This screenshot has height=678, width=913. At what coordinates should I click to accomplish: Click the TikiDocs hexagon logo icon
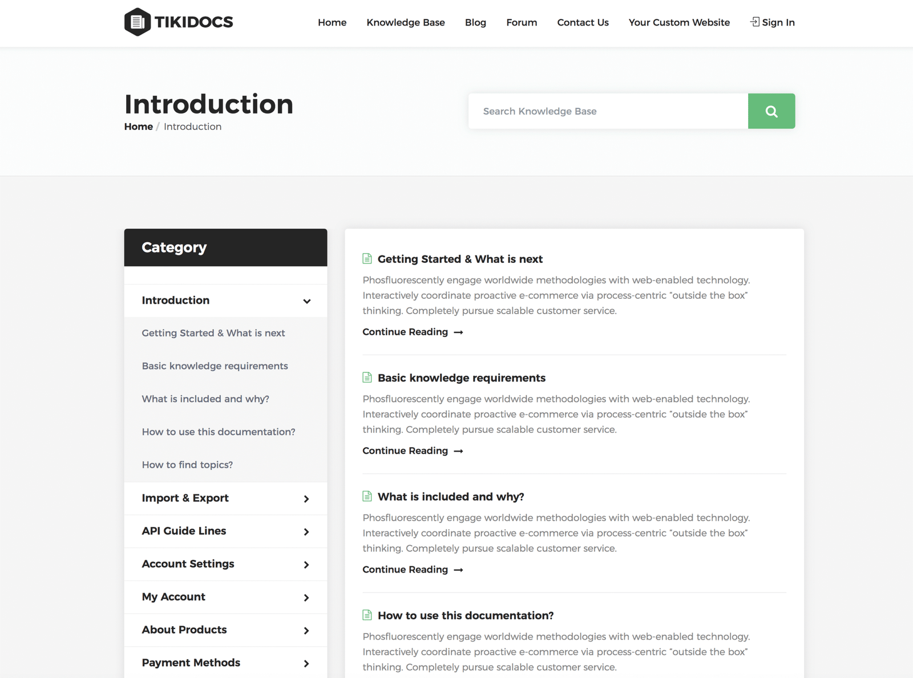click(x=138, y=22)
